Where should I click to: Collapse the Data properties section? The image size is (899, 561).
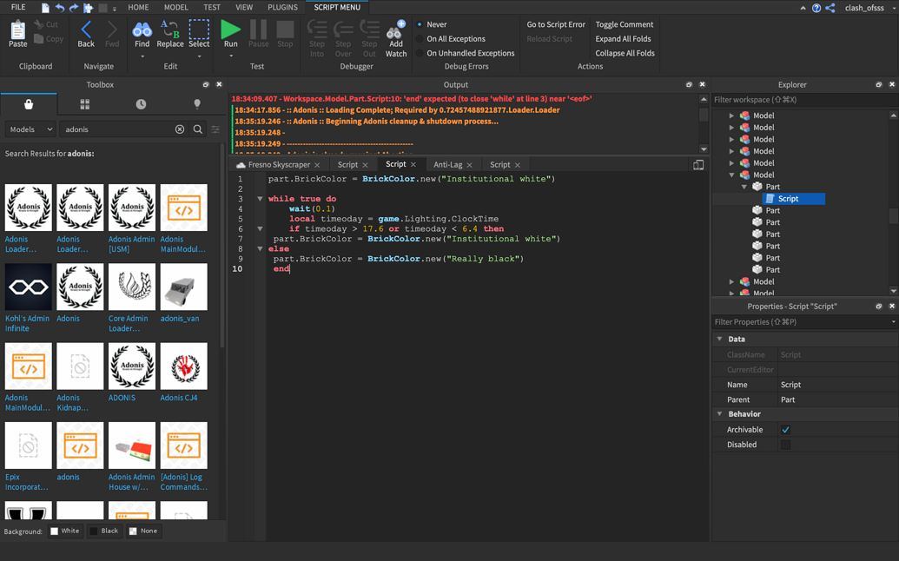[719, 340]
